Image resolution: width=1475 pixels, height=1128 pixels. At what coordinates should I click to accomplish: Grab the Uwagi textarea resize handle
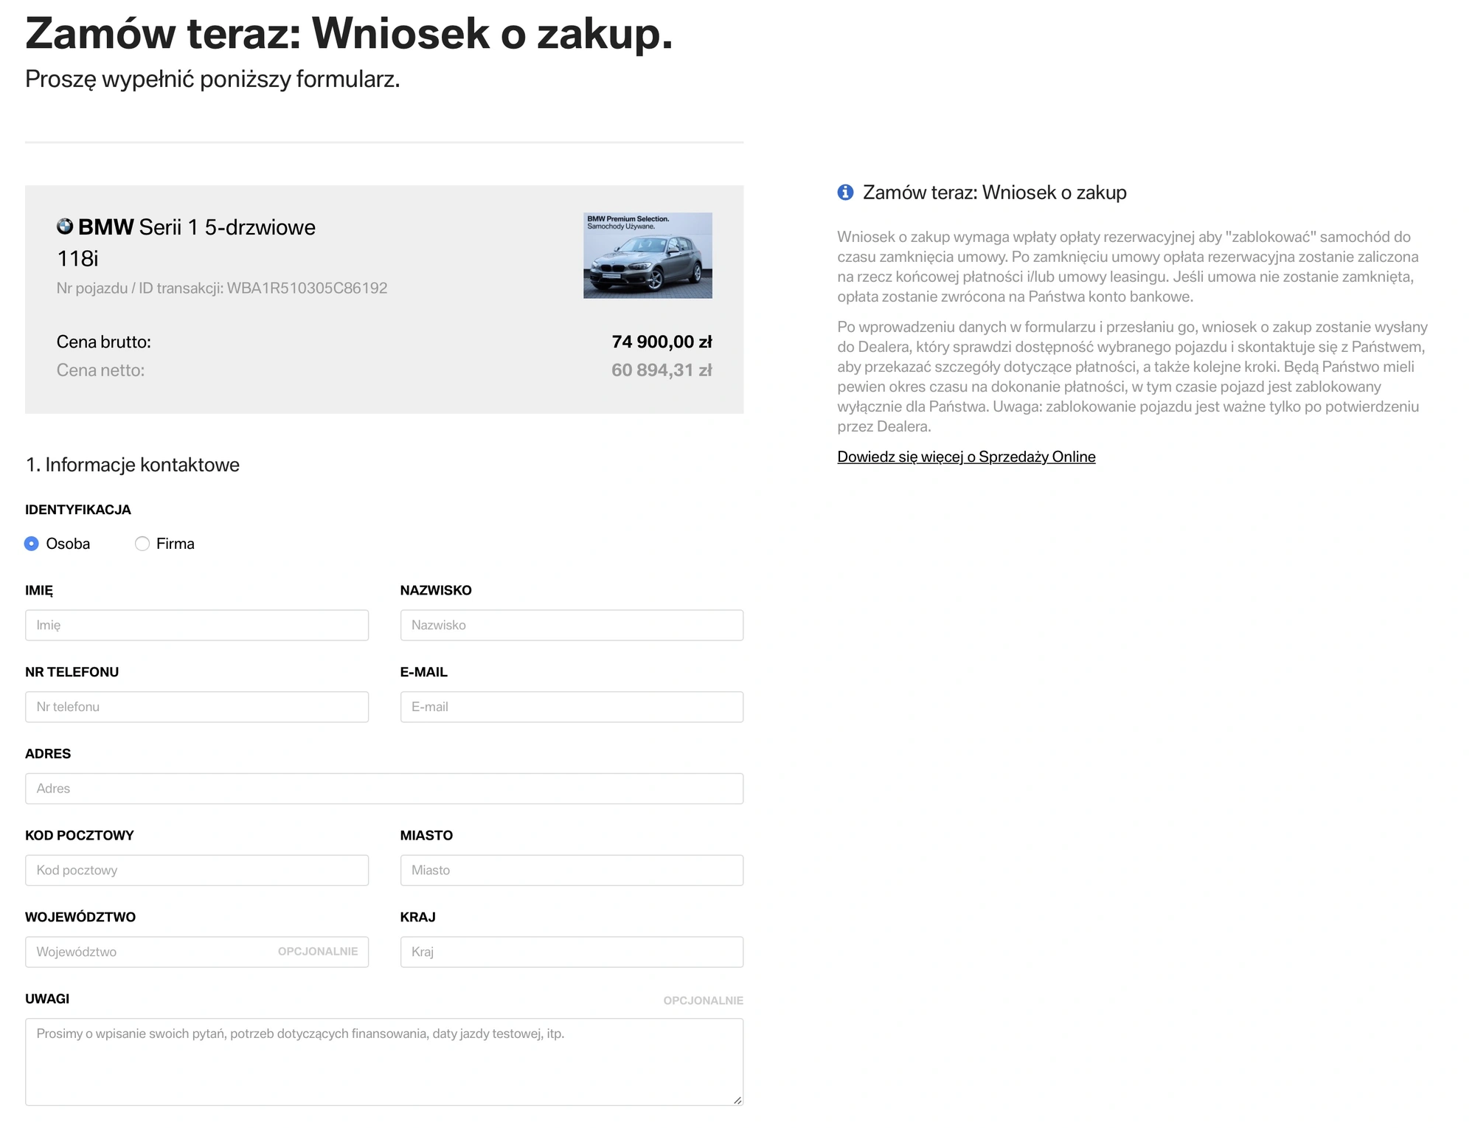coord(737,1100)
